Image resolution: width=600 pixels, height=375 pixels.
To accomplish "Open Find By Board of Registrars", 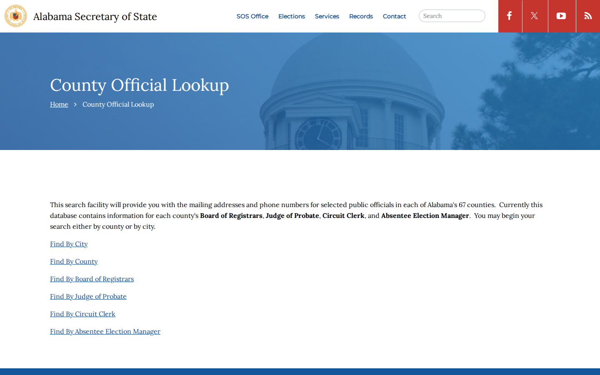I will pyautogui.click(x=92, y=279).
